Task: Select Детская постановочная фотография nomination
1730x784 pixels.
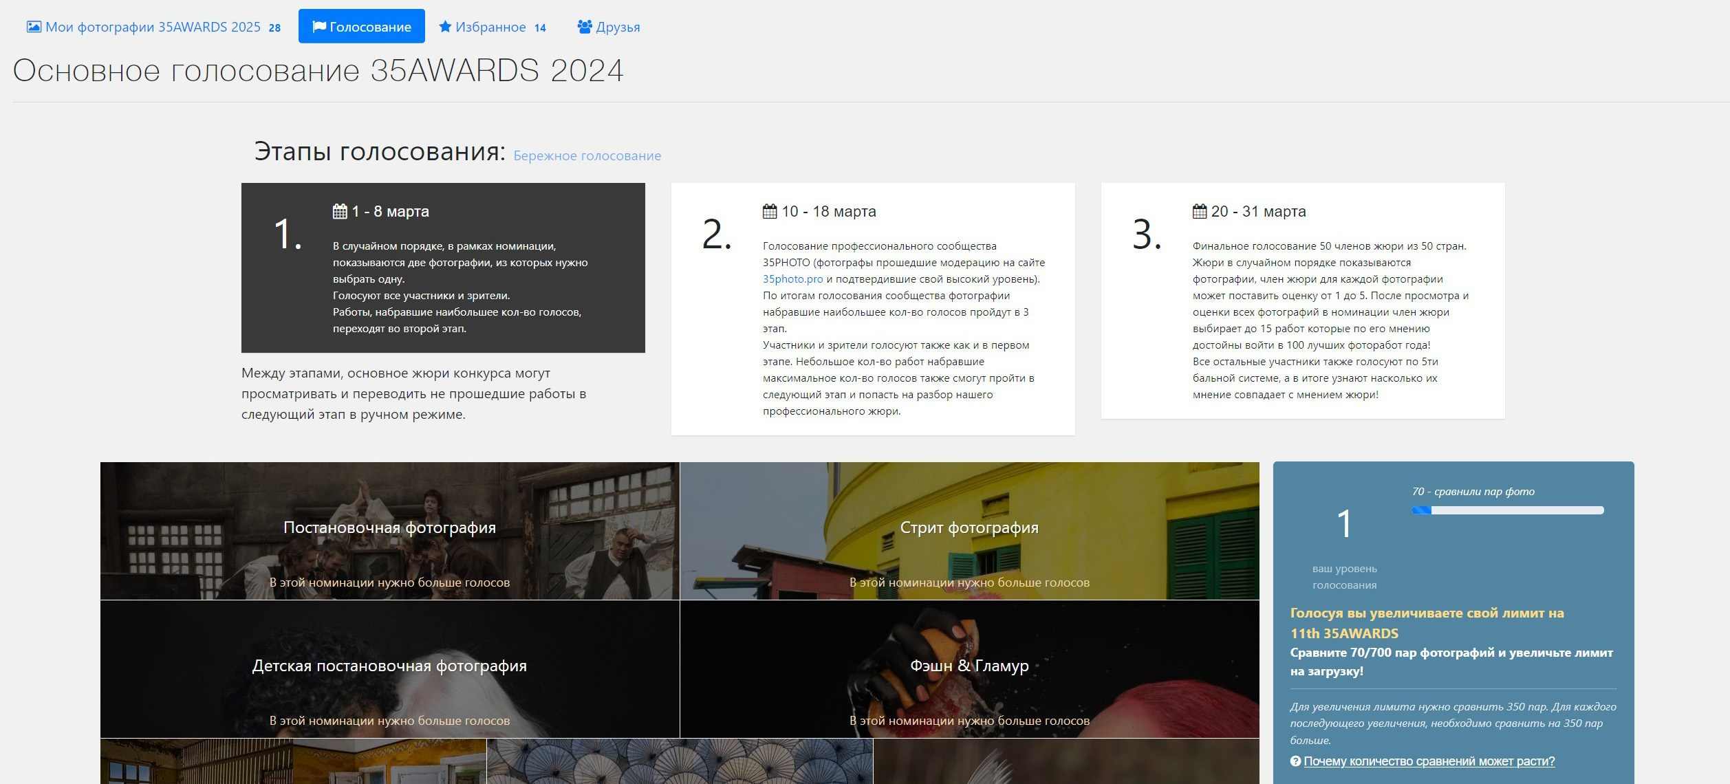Action: coord(389,667)
